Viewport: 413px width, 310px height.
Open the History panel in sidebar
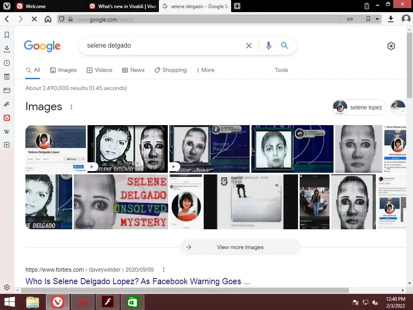click(x=7, y=63)
